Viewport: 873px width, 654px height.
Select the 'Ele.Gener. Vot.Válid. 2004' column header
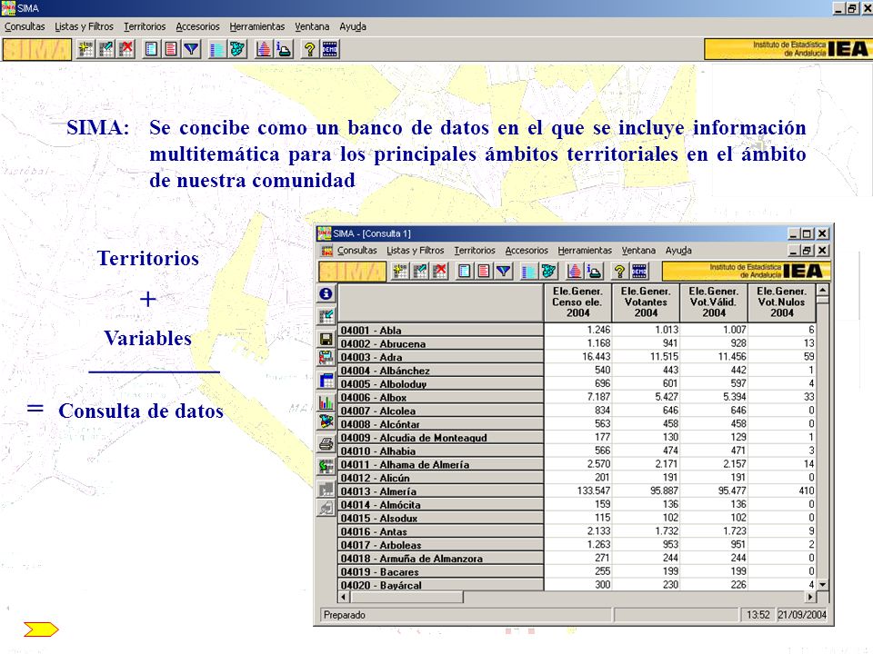tap(714, 302)
